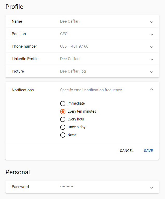This screenshot has width=165, height=199.
Task: Choose the Once a day option
Action: pyautogui.click(x=63, y=127)
